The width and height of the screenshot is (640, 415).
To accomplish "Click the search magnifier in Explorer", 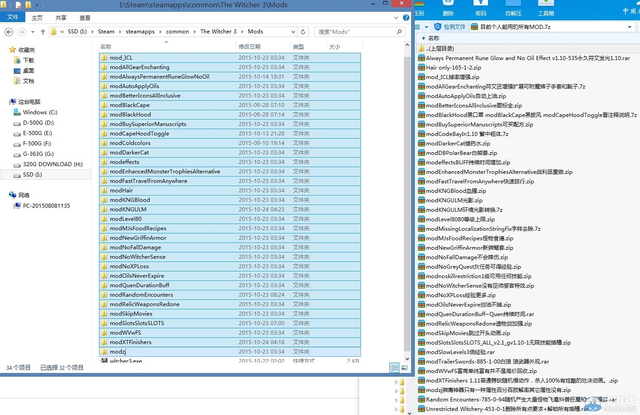I will coord(399,32).
